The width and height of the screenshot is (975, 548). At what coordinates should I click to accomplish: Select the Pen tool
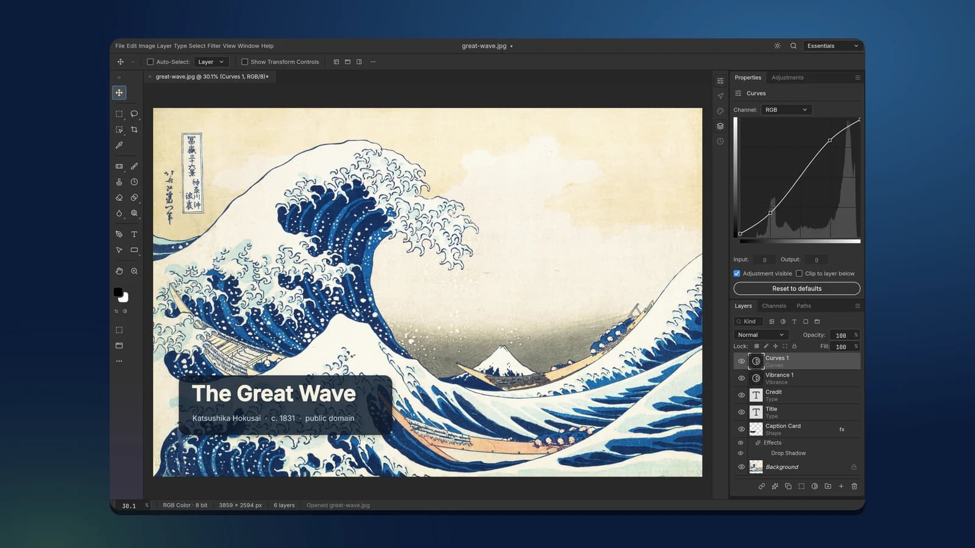point(119,234)
